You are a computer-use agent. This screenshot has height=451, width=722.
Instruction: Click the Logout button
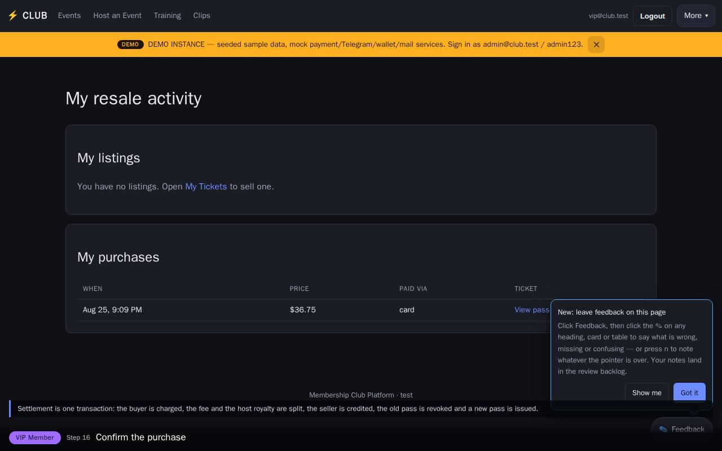pos(652,16)
